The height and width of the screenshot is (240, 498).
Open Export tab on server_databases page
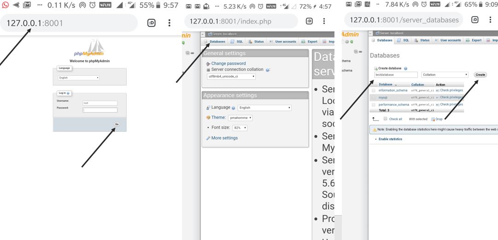tap(474, 40)
